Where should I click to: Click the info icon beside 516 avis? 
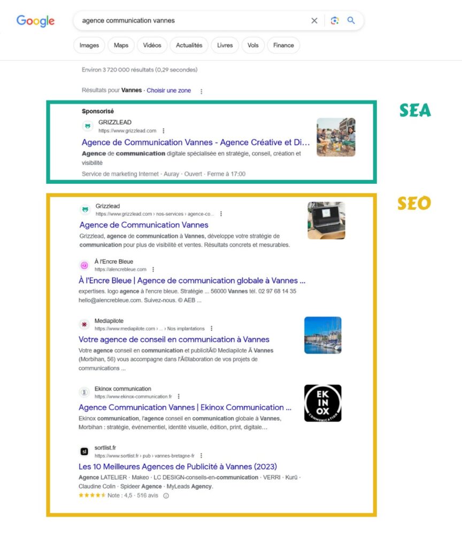click(166, 496)
